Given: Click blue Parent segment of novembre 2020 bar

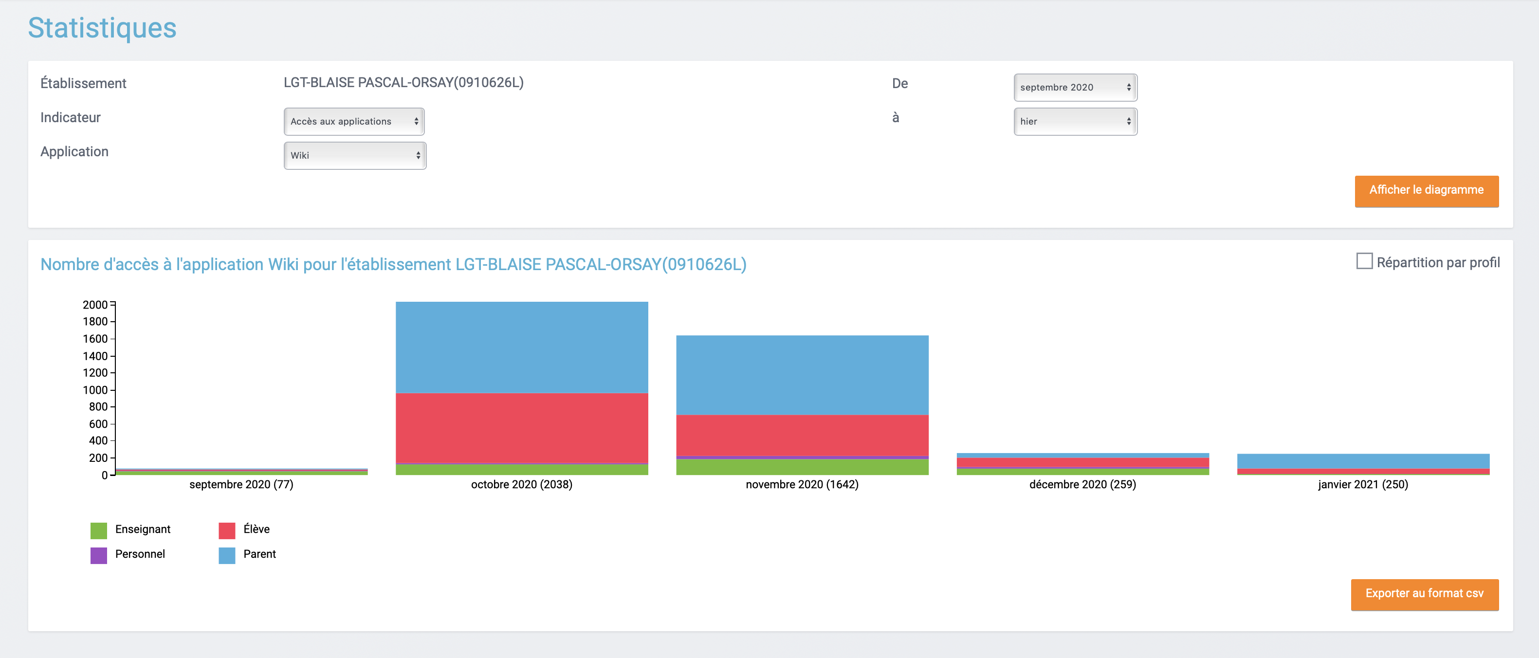Looking at the screenshot, I should coord(802,375).
